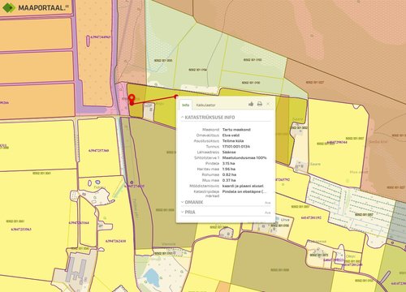
Task: Open the Ava link beside PRIA
Action: pos(267,213)
